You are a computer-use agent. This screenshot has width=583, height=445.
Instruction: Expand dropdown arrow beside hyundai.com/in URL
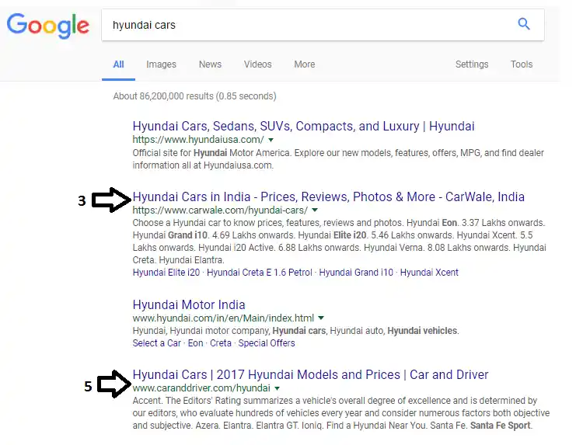pos(321,318)
